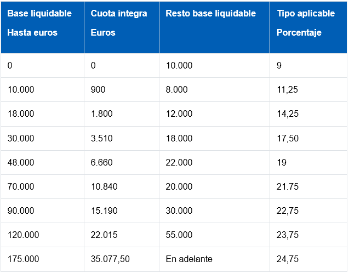Click the 'Cuota íntegra Euros' header
The width and height of the screenshot is (349, 273).
(119, 23)
